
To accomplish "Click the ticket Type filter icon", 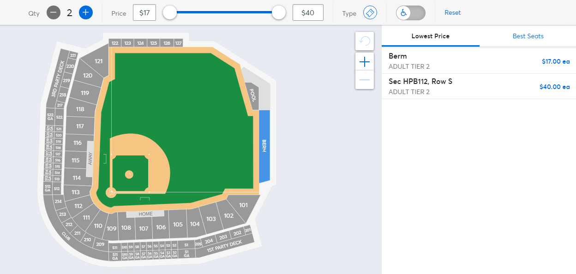I will point(370,13).
